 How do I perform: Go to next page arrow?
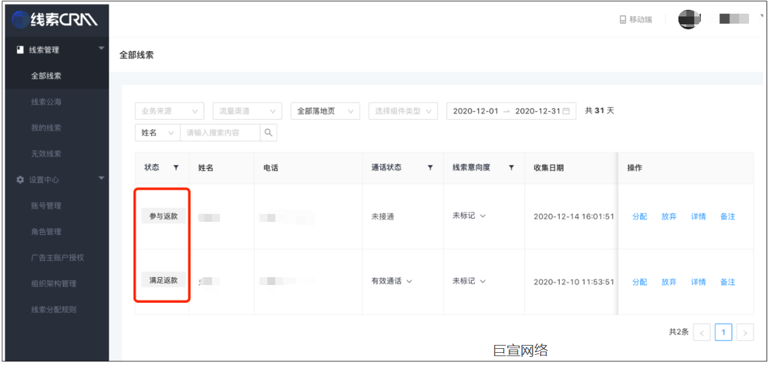click(745, 332)
